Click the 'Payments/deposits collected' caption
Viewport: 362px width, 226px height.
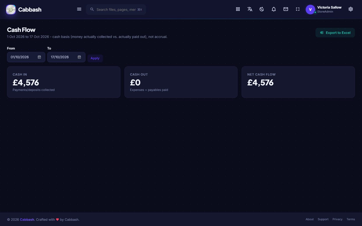tap(34, 90)
